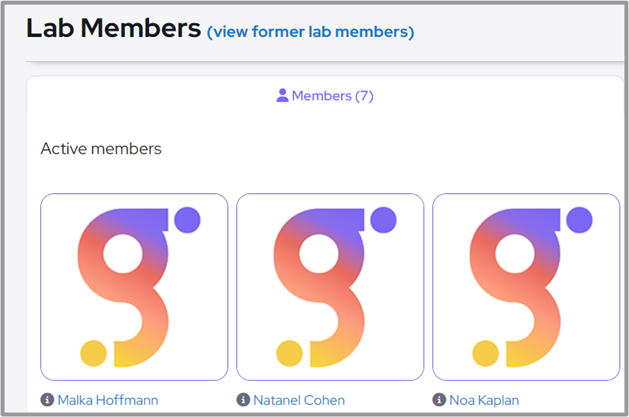Open the view former lab members link
This screenshot has height=417, width=629.
pyautogui.click(x=311, y=32)
